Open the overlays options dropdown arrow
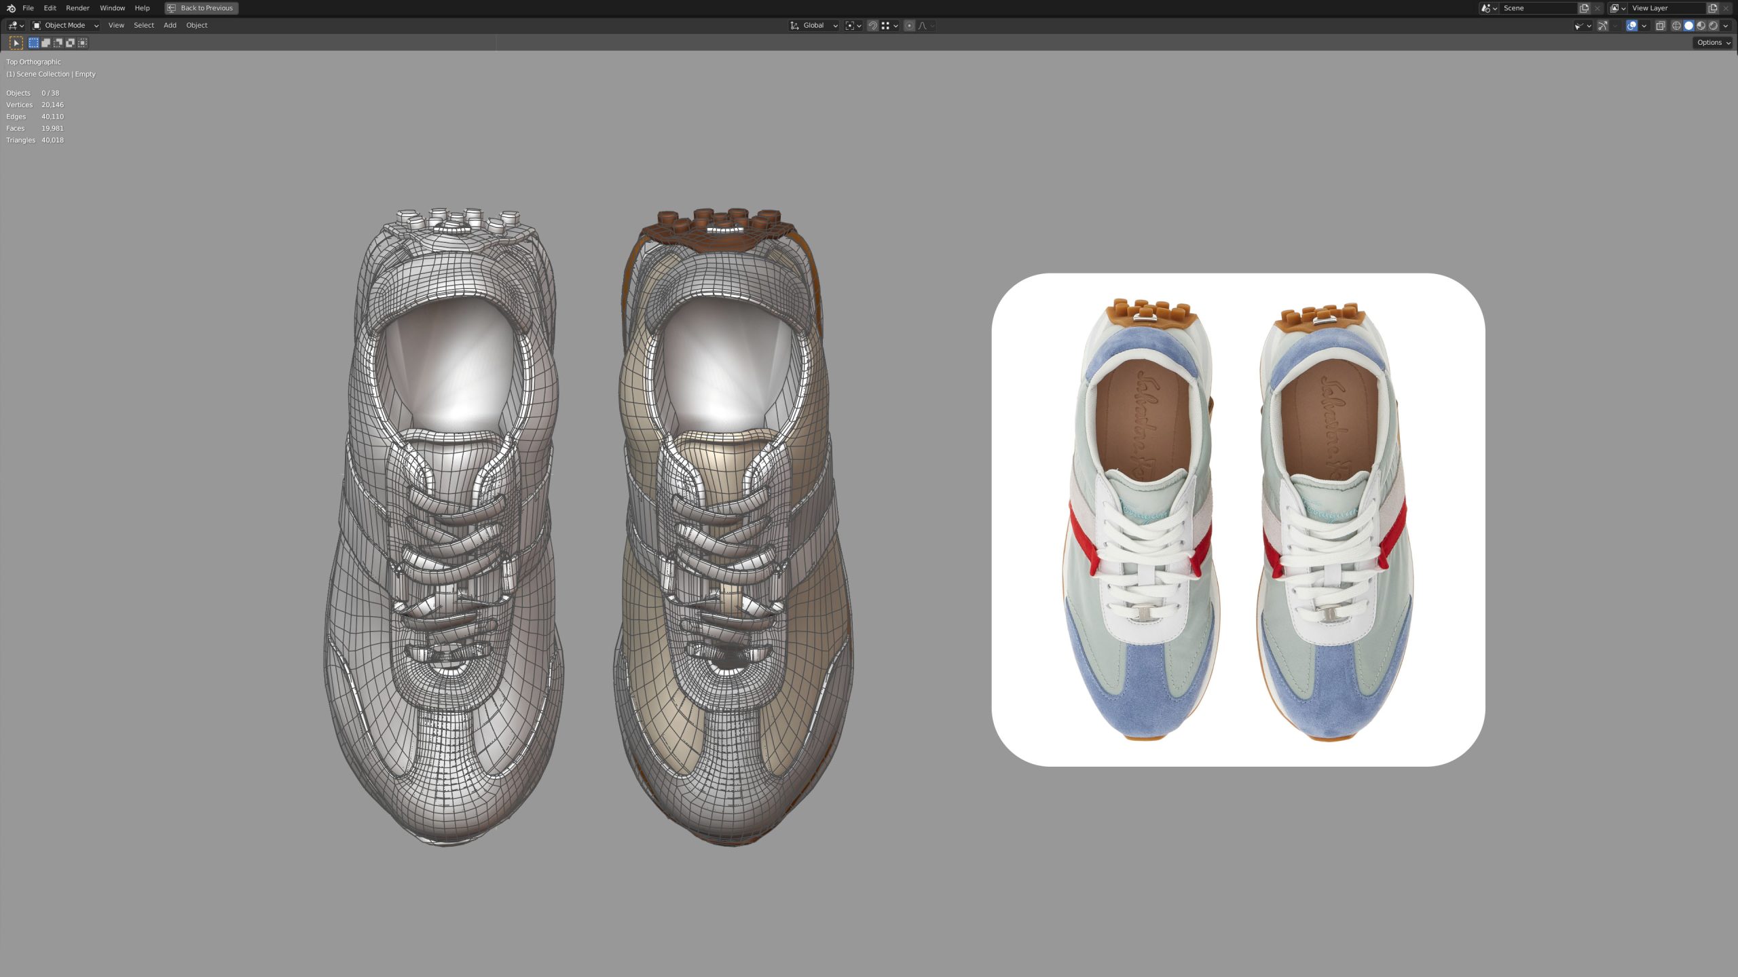1738x977 pixels. click(x=1644, y=26)
